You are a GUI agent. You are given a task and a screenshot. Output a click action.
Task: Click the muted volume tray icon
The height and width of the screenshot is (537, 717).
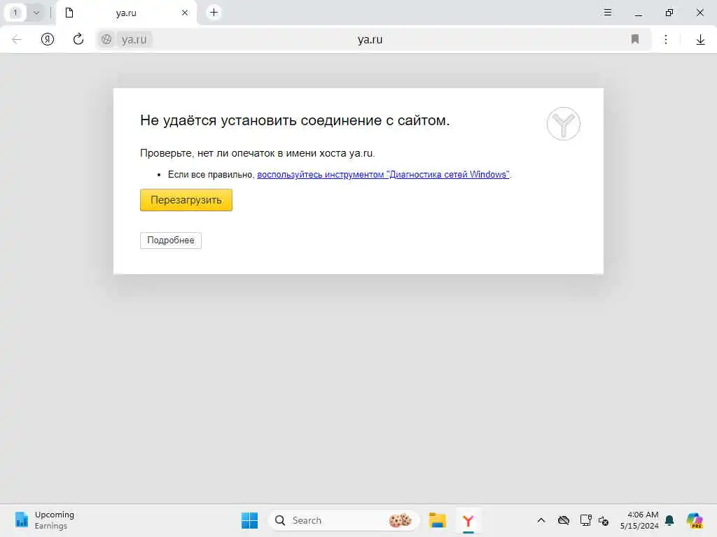pyautogui.click(x=604, y=520)
